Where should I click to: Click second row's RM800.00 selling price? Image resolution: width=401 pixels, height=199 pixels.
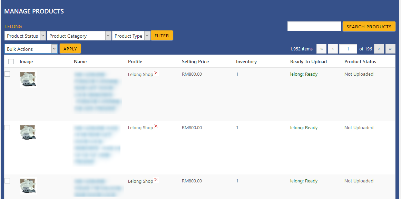[x=192, y=127]
